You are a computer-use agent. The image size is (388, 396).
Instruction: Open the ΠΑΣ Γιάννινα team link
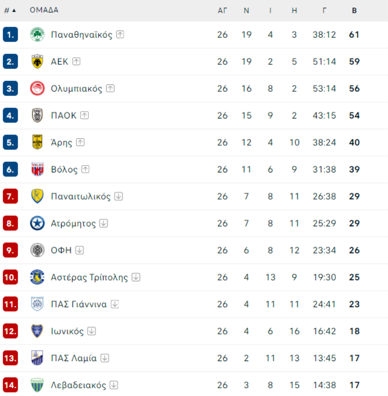point(78,304)
